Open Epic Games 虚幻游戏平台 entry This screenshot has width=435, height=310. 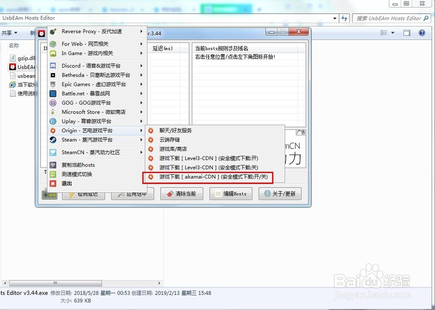[x=97, y=84]
